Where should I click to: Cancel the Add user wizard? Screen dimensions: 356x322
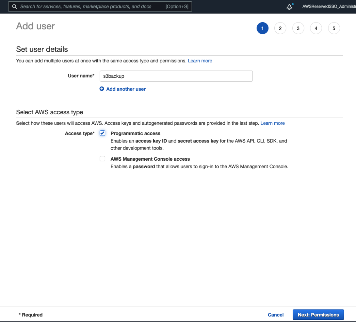point(276,315)
